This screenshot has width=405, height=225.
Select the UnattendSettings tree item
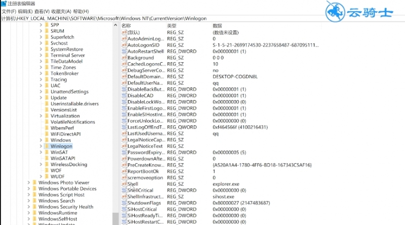click(69, 92)
